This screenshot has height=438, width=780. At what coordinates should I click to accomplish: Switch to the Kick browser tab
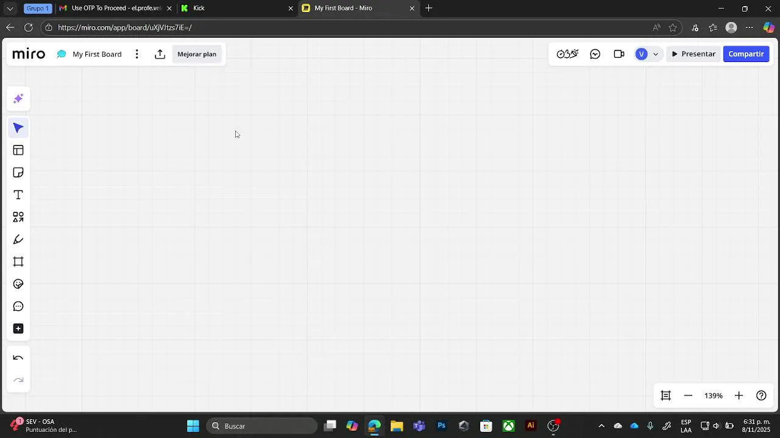238,9
